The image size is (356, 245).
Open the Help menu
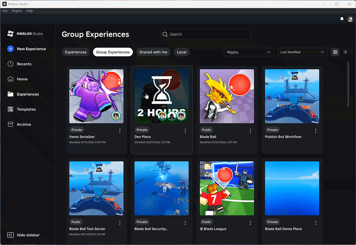pos(30,11)
